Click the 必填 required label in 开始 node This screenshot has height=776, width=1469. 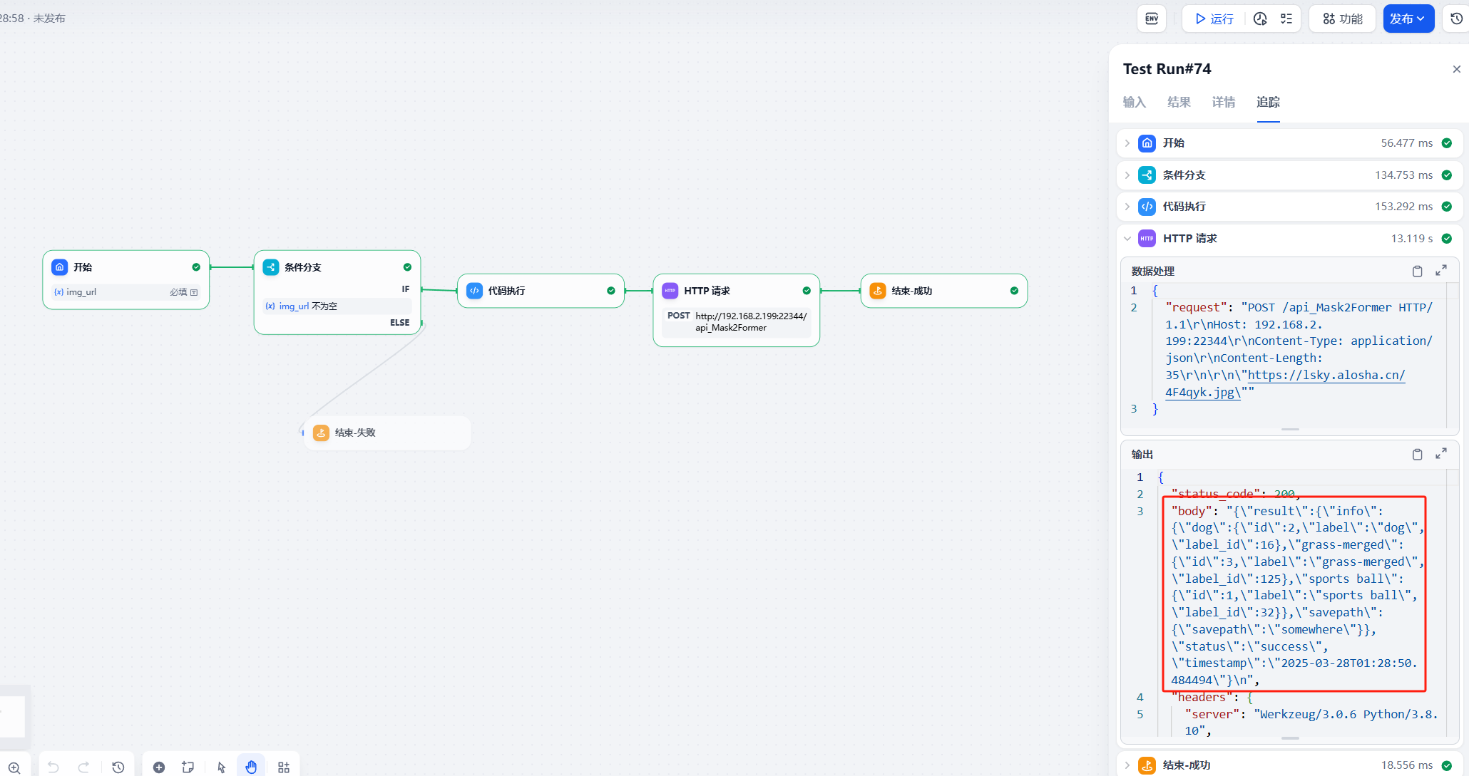178,292
